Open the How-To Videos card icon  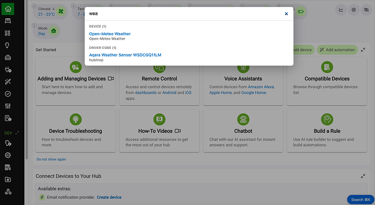(x=159, y=119)
